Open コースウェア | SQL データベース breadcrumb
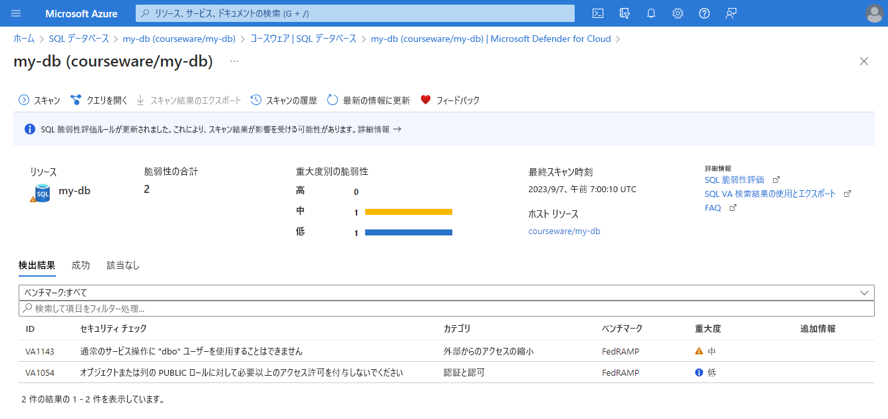 [303, 39]
